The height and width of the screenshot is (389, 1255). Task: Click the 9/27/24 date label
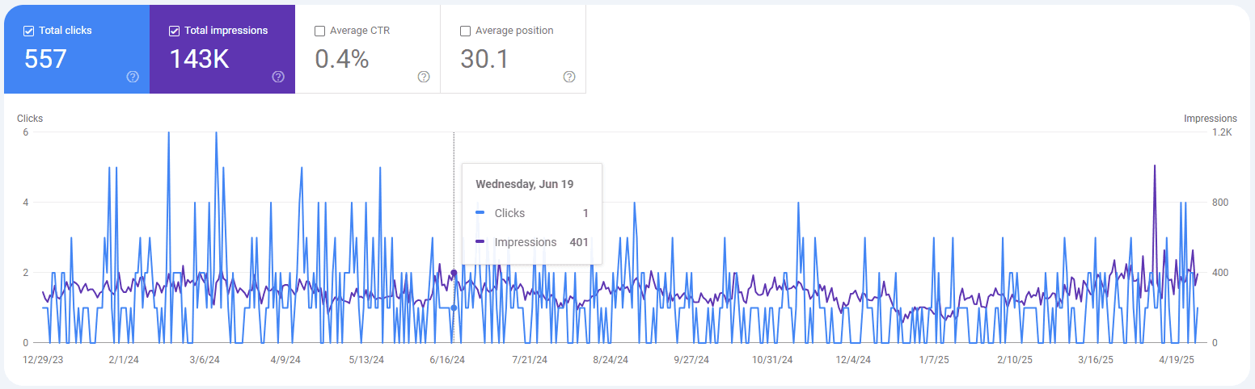pos(691,360)
